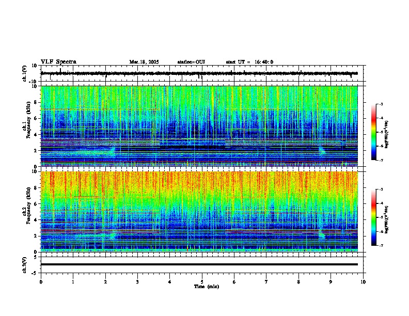Select the "start UT = 16:40:0" header text
The height and width of the screenshot is (316, 409).
tap(249, 62)
